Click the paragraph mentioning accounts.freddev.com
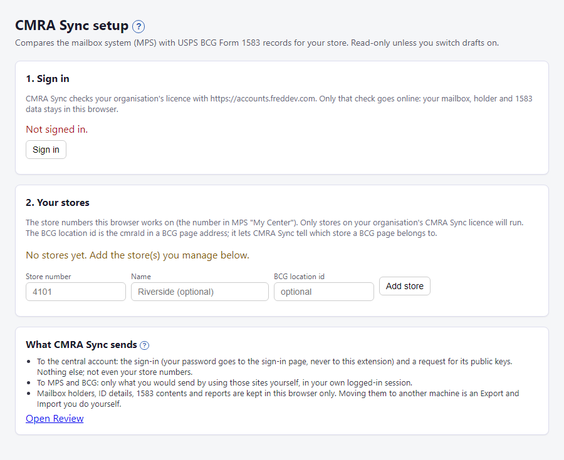Image resolution: width=564 pixels, height=460 pixels. (279, 104)
